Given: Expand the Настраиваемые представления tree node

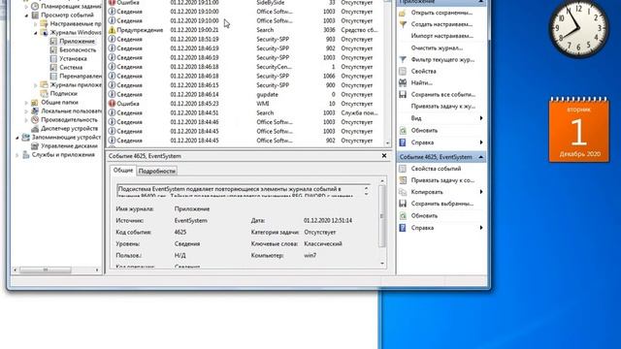Looking at the screenshot, I should [x=36, y=24].
